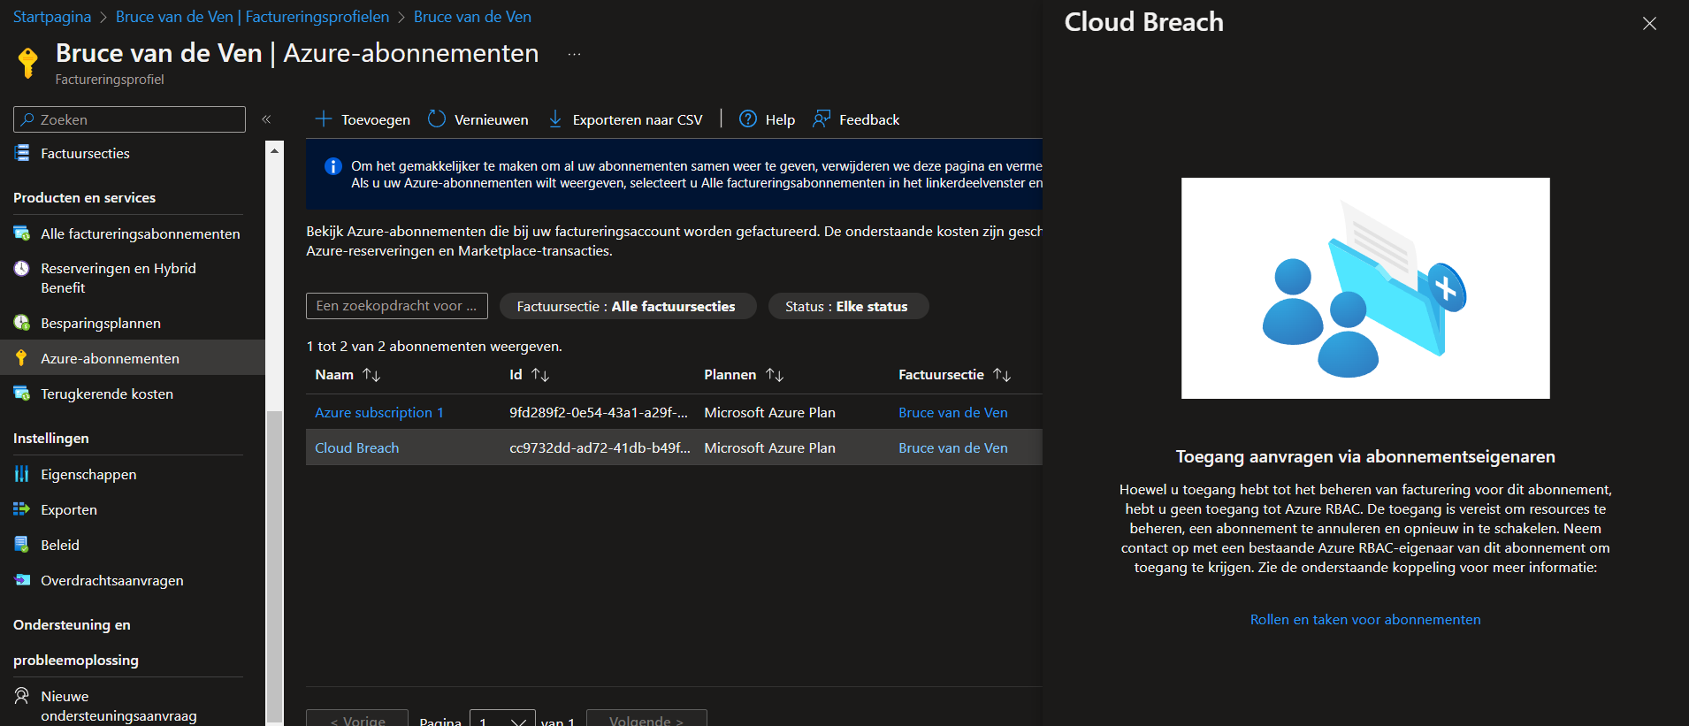1689x726 pixels.
Task: Click the ellipsis more options next to page title
Action: point(574,54)
